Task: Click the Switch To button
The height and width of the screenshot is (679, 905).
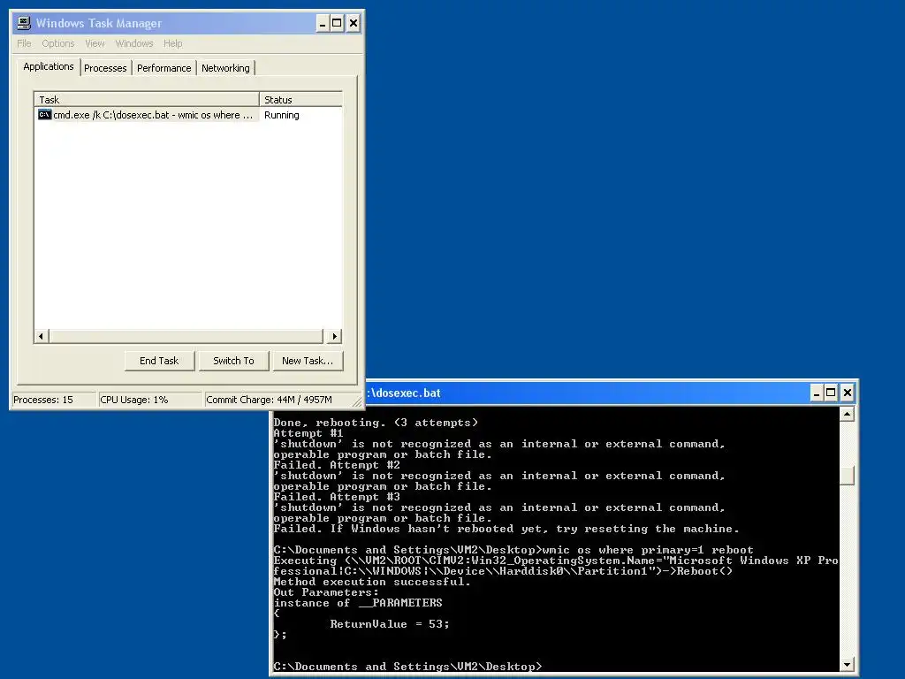Action: coord(233,361)
